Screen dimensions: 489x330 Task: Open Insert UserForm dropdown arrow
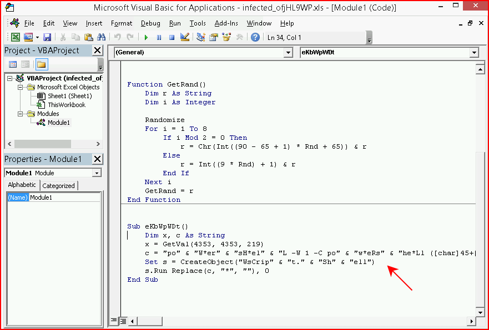click(37, 37)
